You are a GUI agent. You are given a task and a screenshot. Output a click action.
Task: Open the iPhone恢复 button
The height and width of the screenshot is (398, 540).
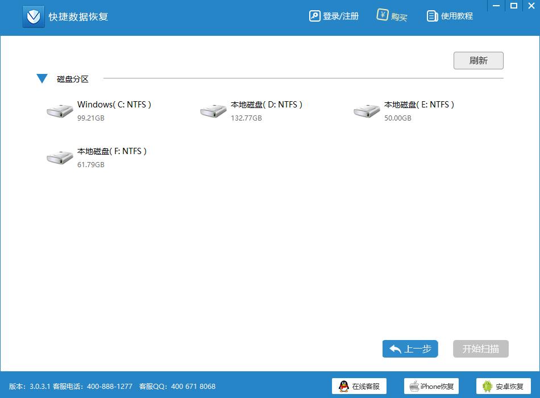pyautogui.click(x=431, y=386)
